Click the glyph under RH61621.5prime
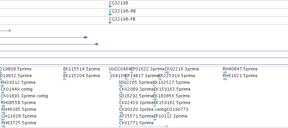288x128 pixels. click(x=225, y=79)
